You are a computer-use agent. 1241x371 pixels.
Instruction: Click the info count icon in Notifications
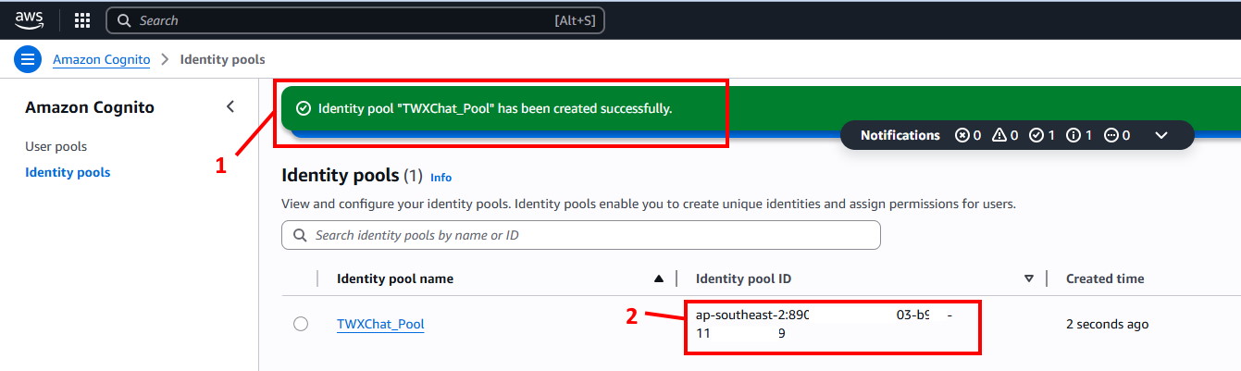1073,135
